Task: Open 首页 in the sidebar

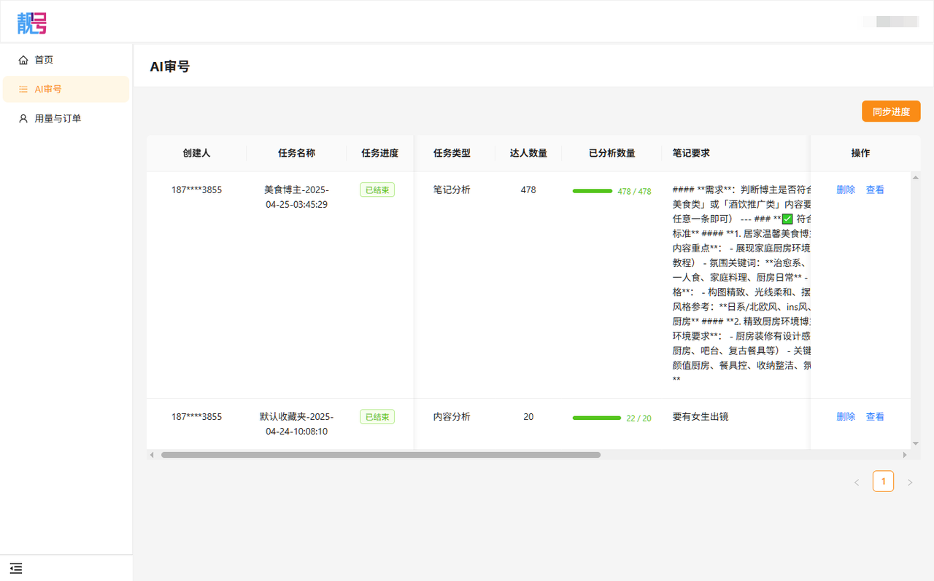Action: point(44,60)
